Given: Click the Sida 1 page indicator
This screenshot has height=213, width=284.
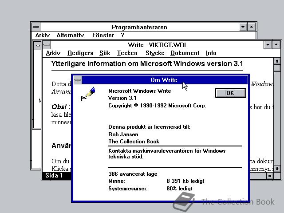Looking at the screenshot, I should pos(54,176).
